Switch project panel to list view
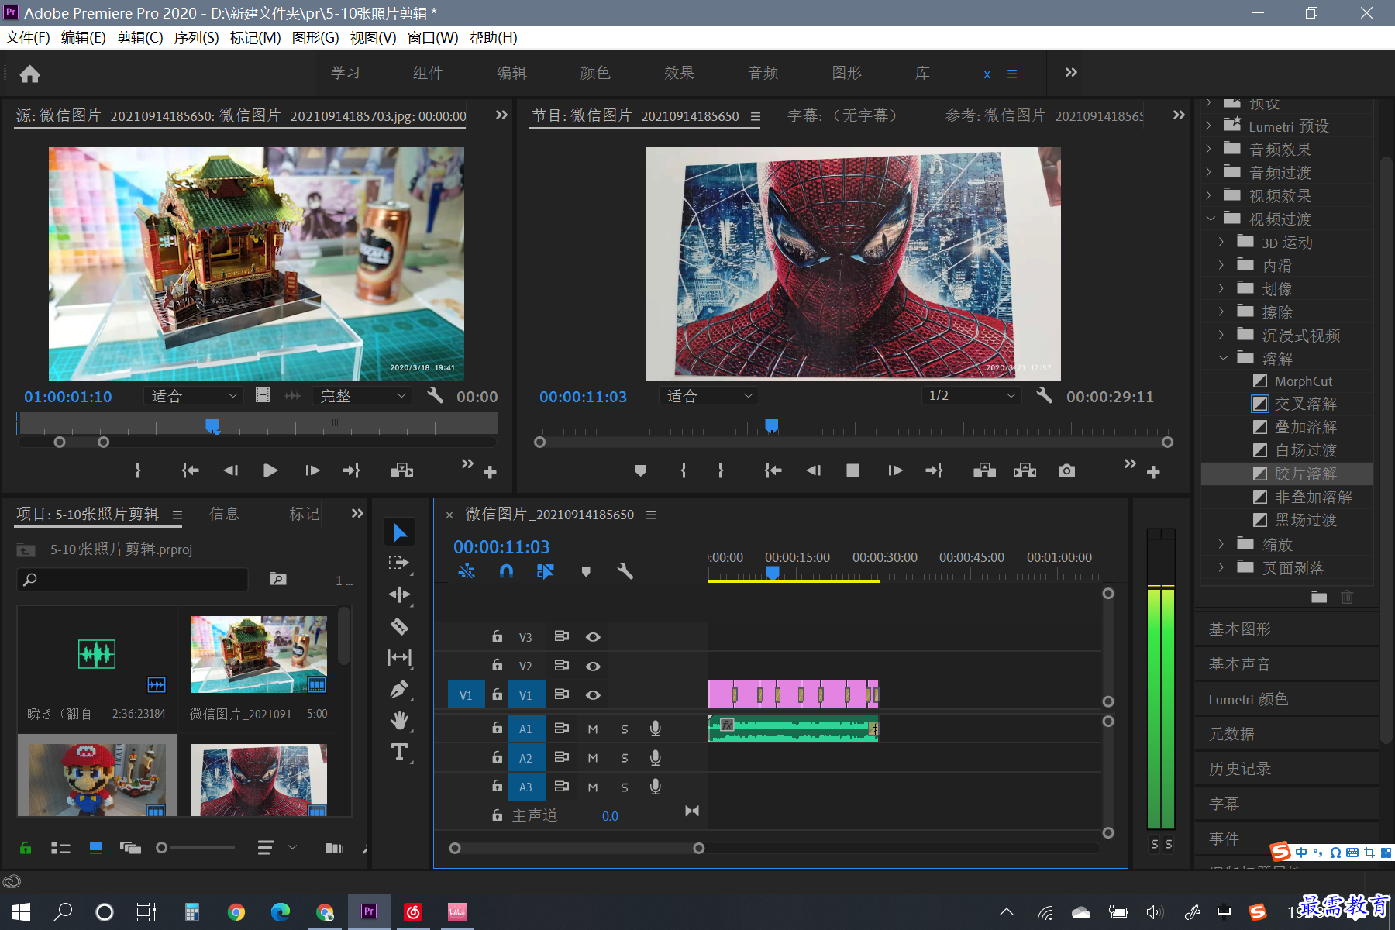 coord(60,848)
